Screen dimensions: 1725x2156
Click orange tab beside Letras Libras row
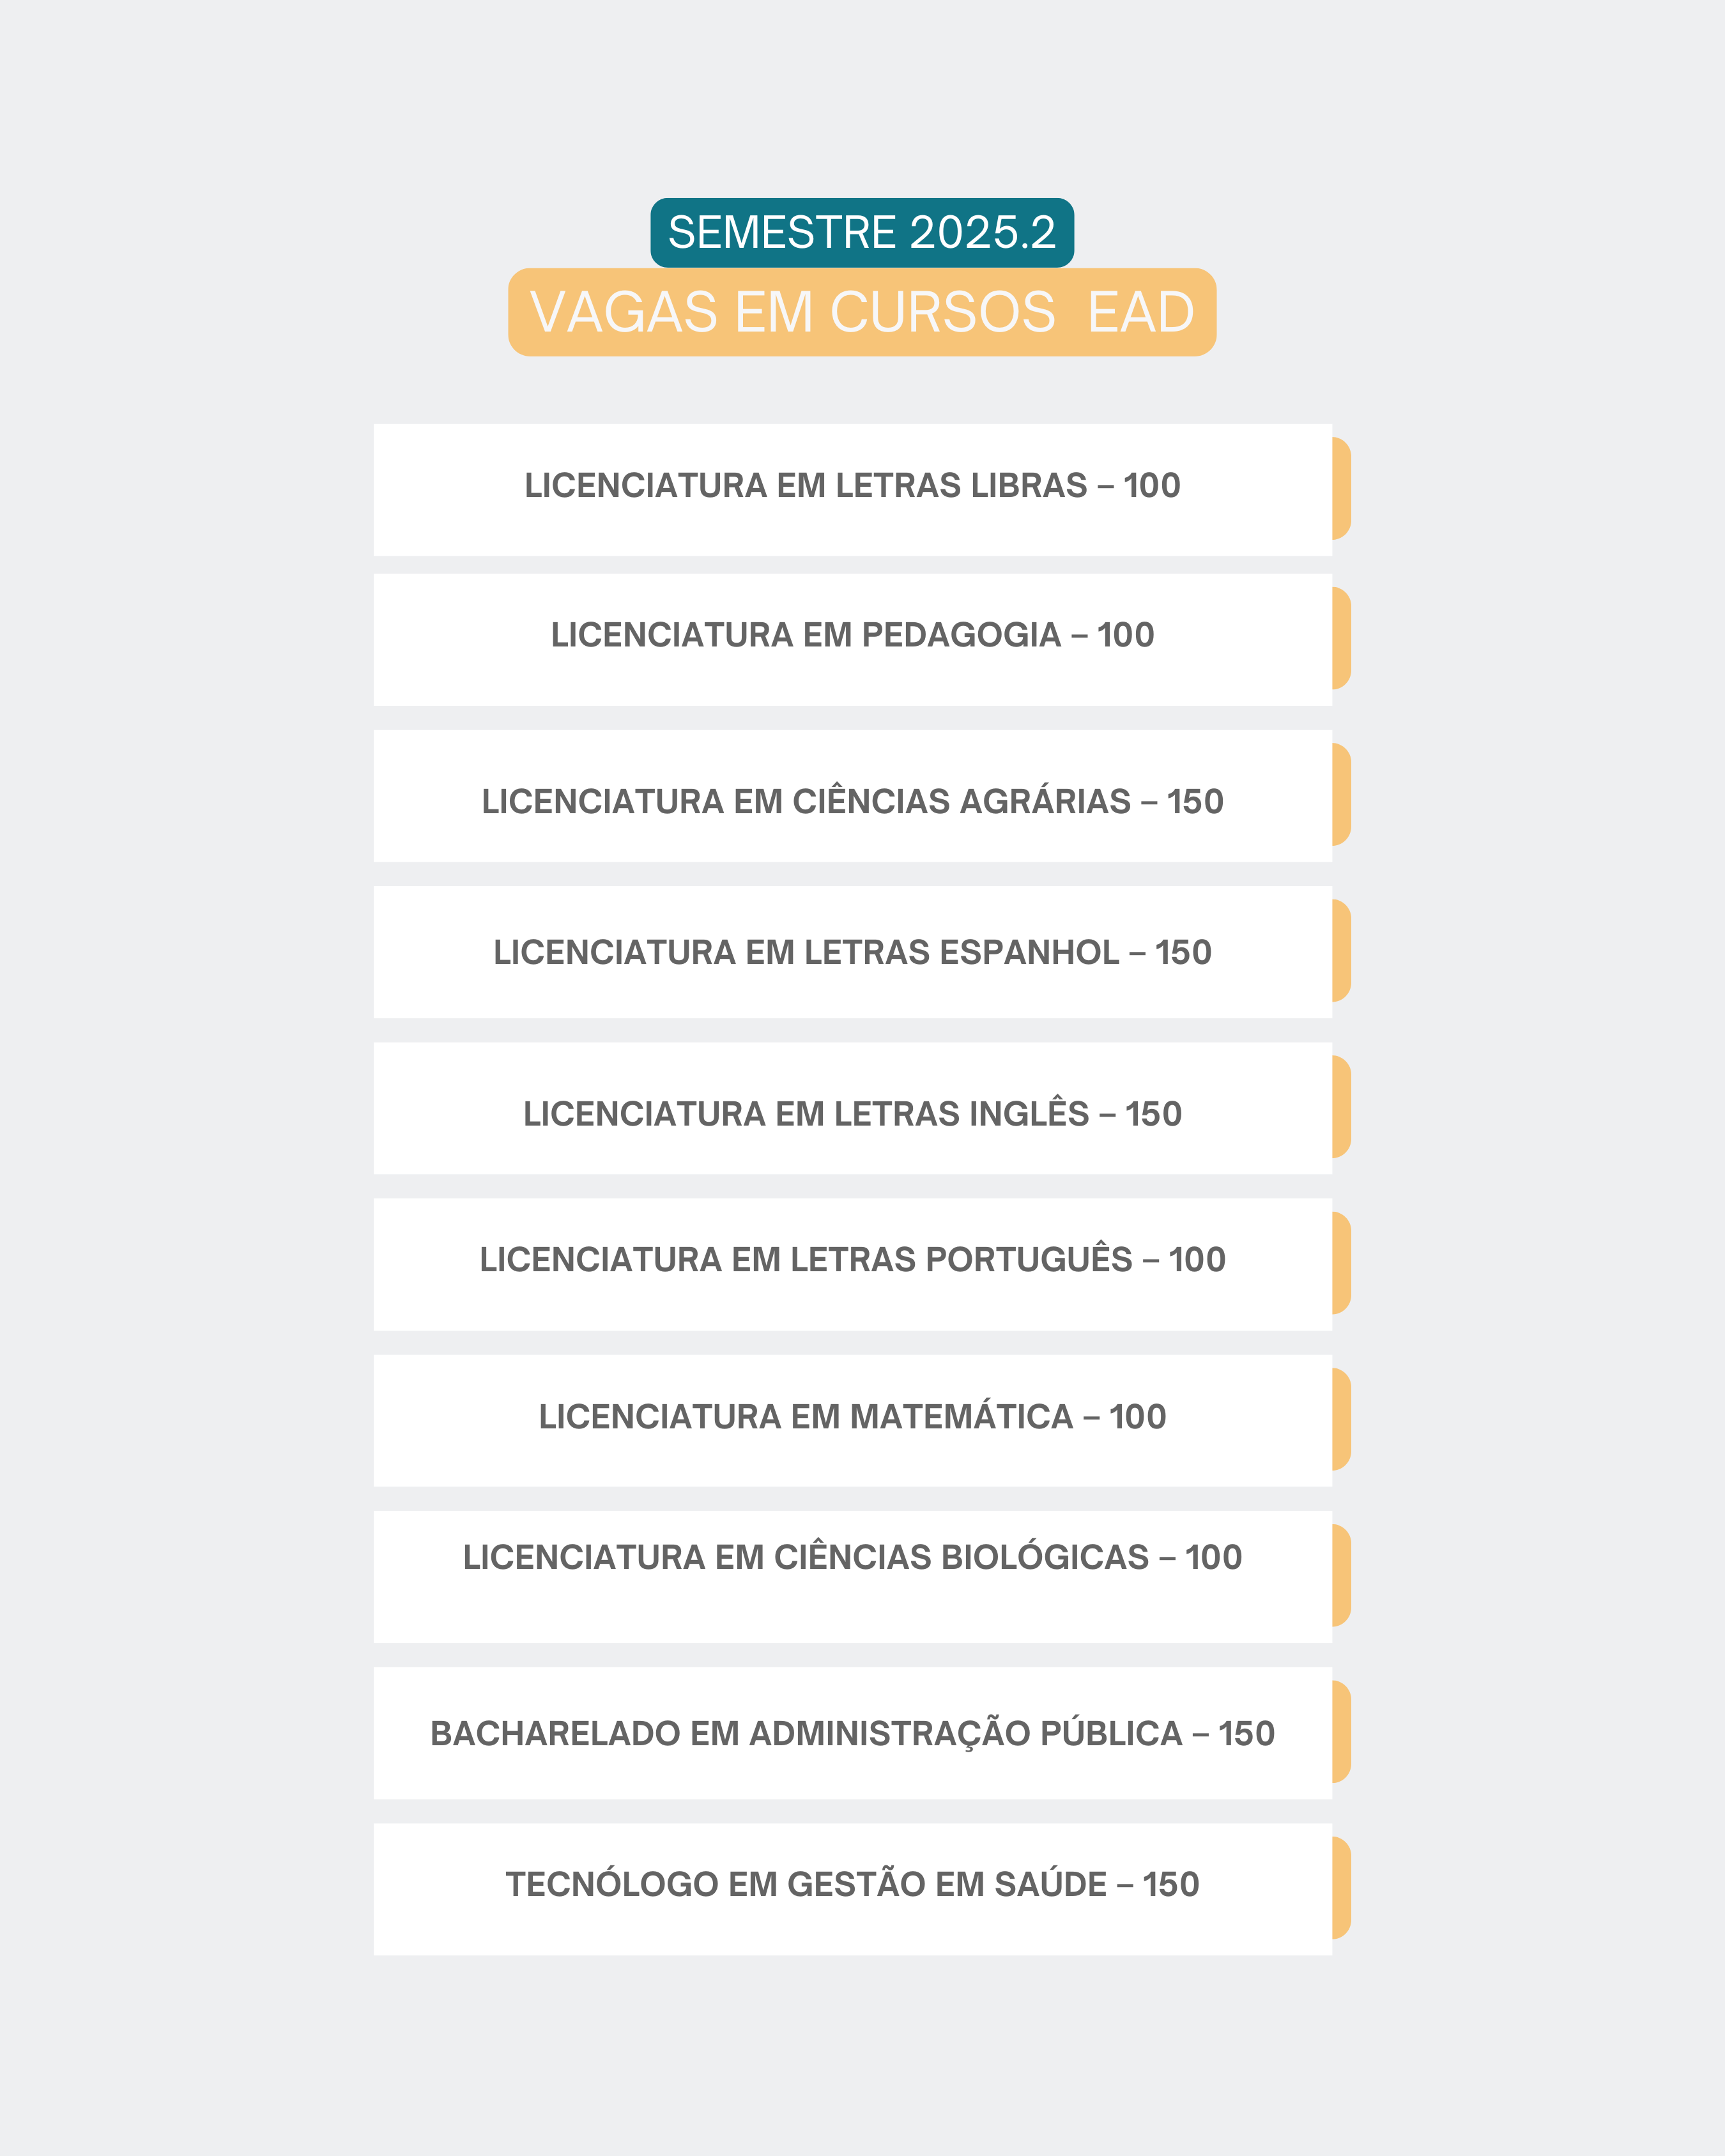(1342, 488)
